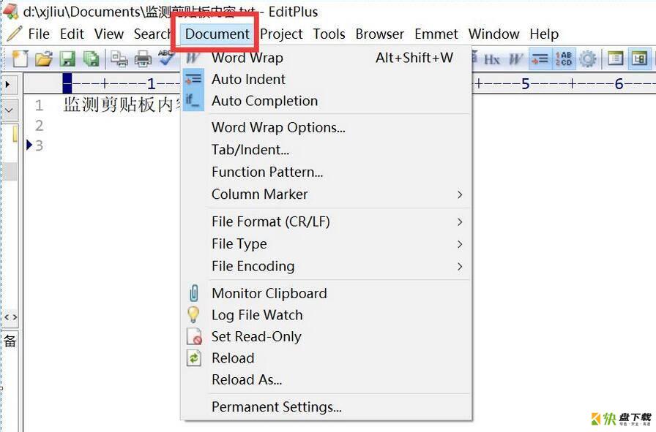Screen dimensions: 656x432
Task: Click the Print toolbar icon
Action: pos(143,58)
